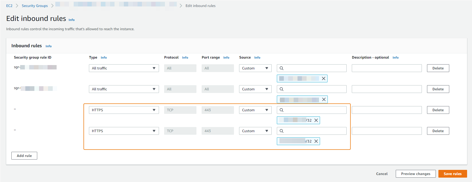472x182 pixels.
Task: Click search icon in last HTTPS rule's source field
Action: pos(281,131)
